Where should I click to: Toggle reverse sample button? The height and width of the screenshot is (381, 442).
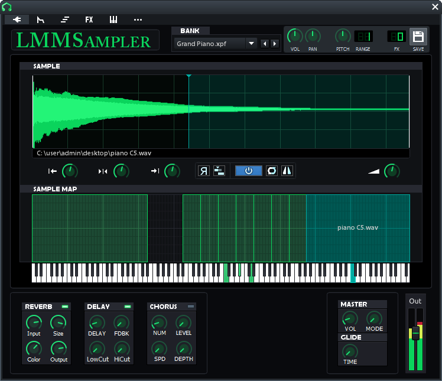point(204,171)
